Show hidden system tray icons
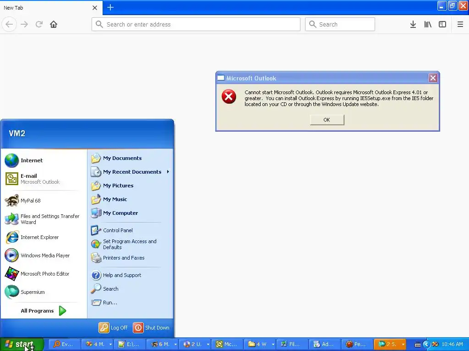 tap(426, 345)
